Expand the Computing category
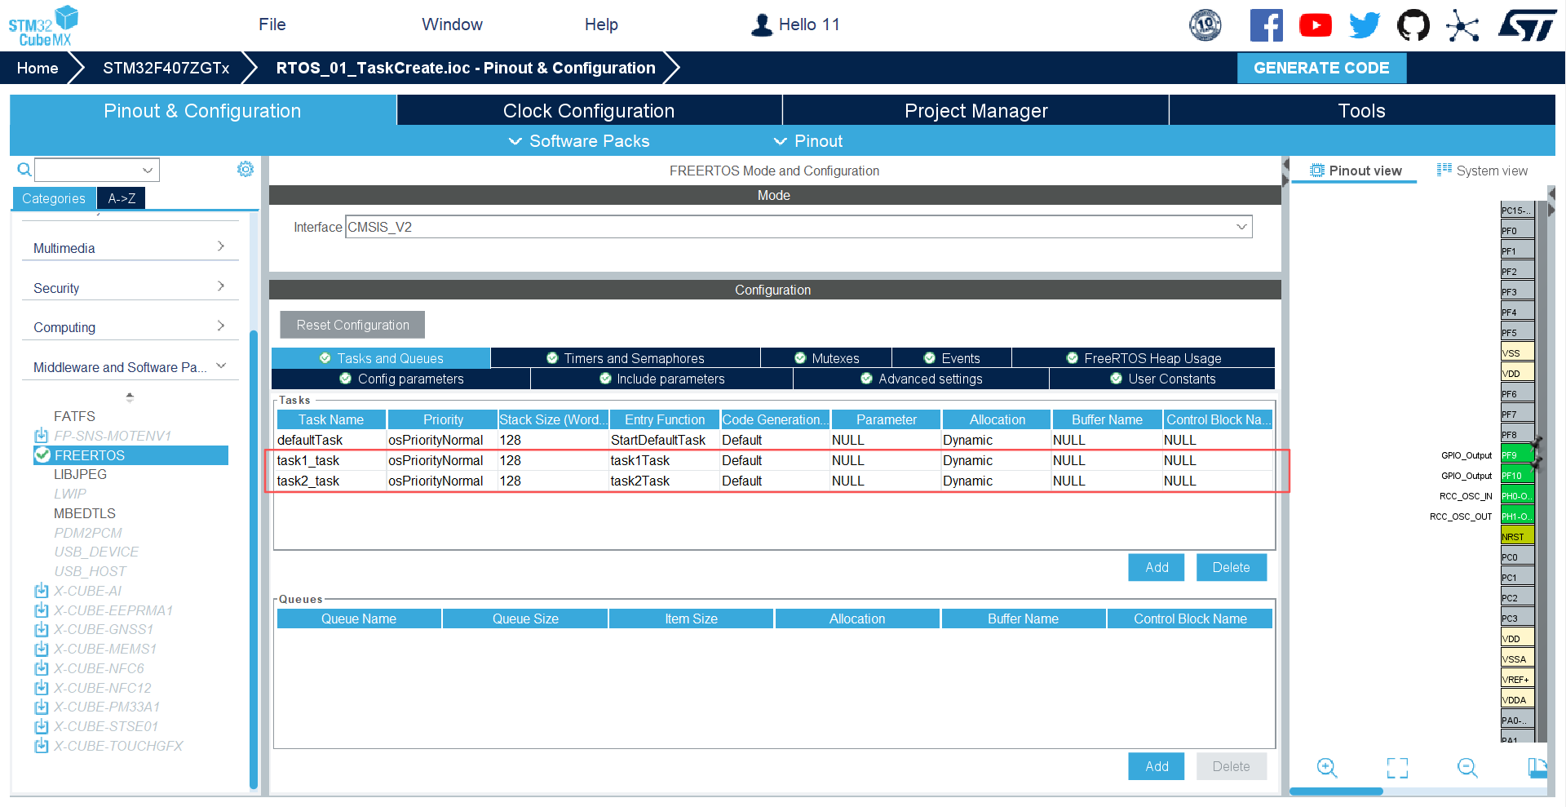Viewport: 1566px width, 807px height. [130, 326]
